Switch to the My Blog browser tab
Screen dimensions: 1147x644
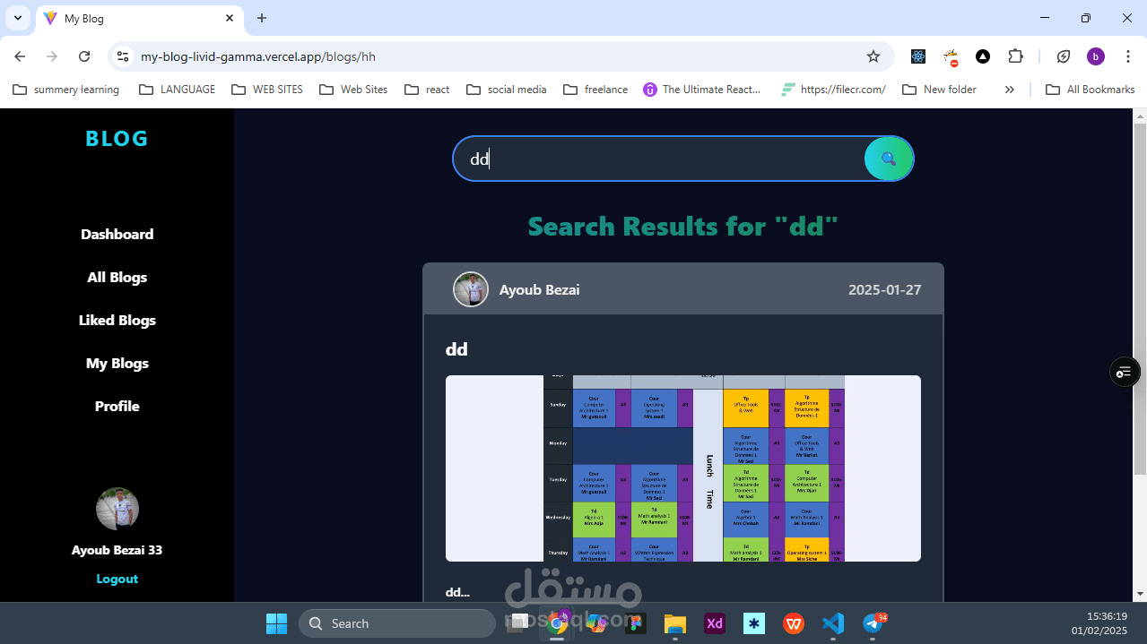pos(139,18)
